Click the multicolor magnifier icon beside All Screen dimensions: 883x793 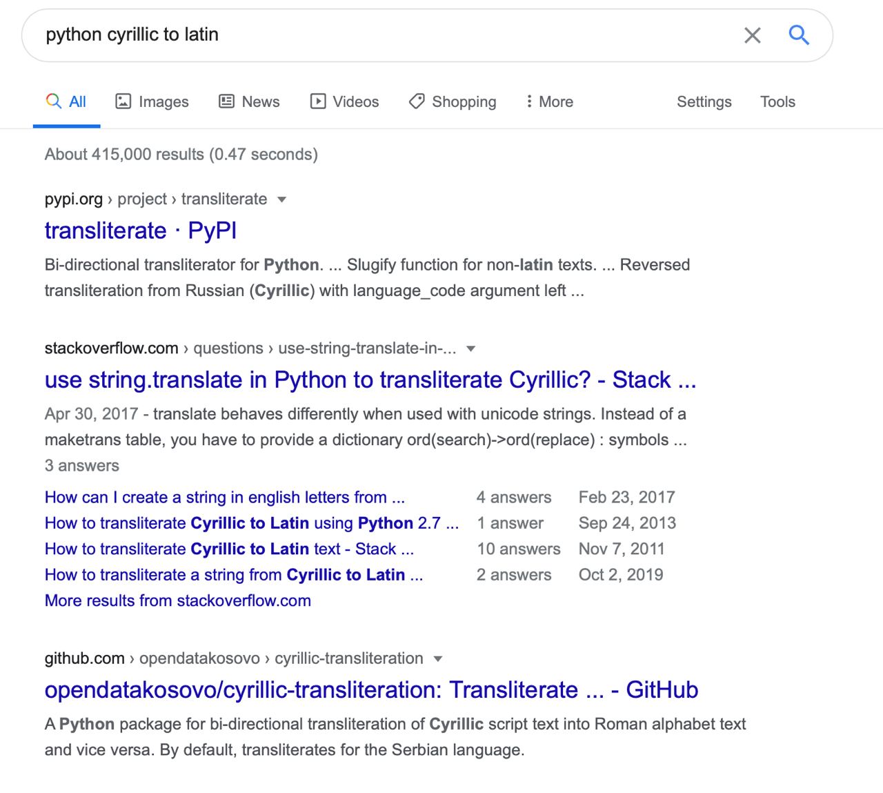click(54, 101)
